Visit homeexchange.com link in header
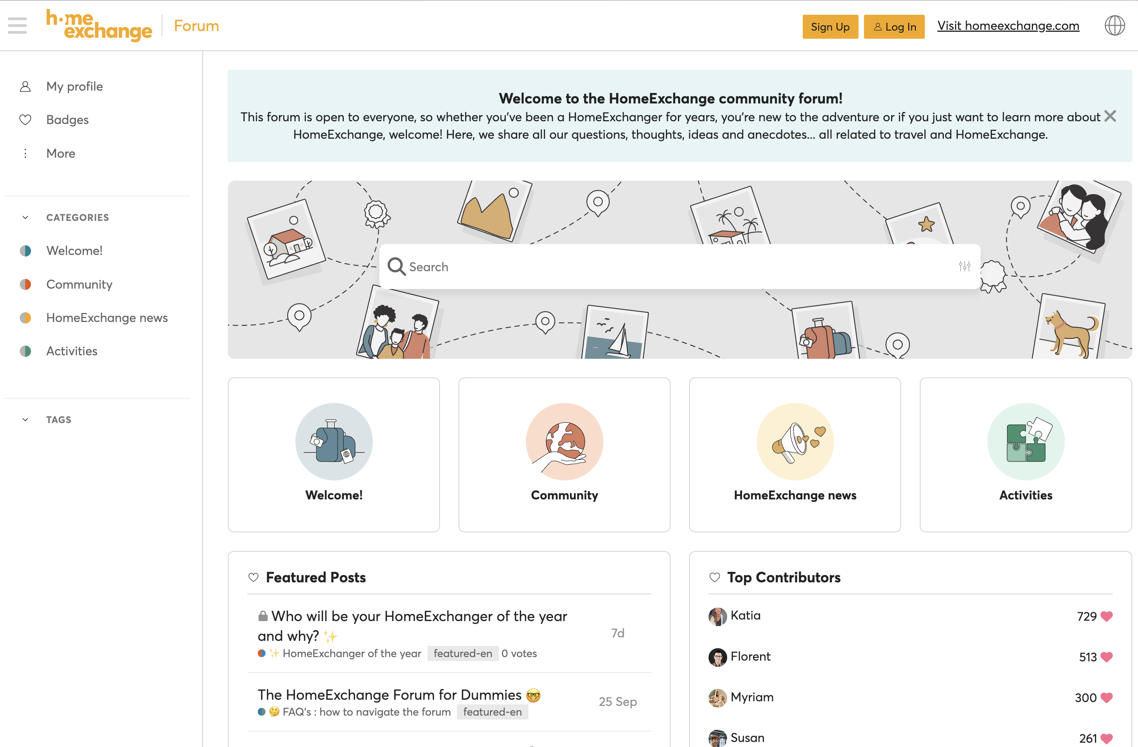The height and width of the screenshot is (747, 1138). coord(1008,25)
